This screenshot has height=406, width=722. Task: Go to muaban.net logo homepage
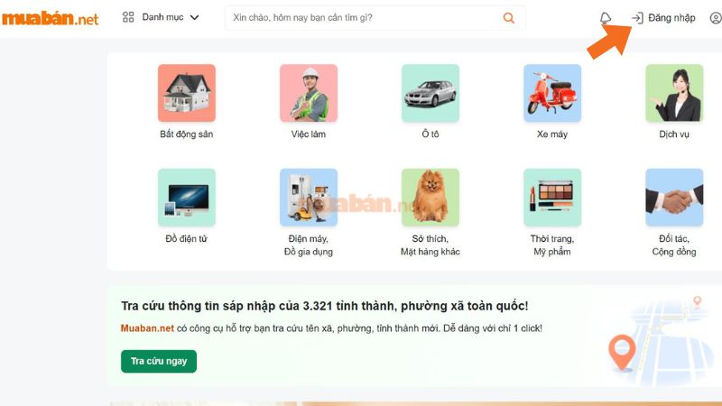pos(50,18)
